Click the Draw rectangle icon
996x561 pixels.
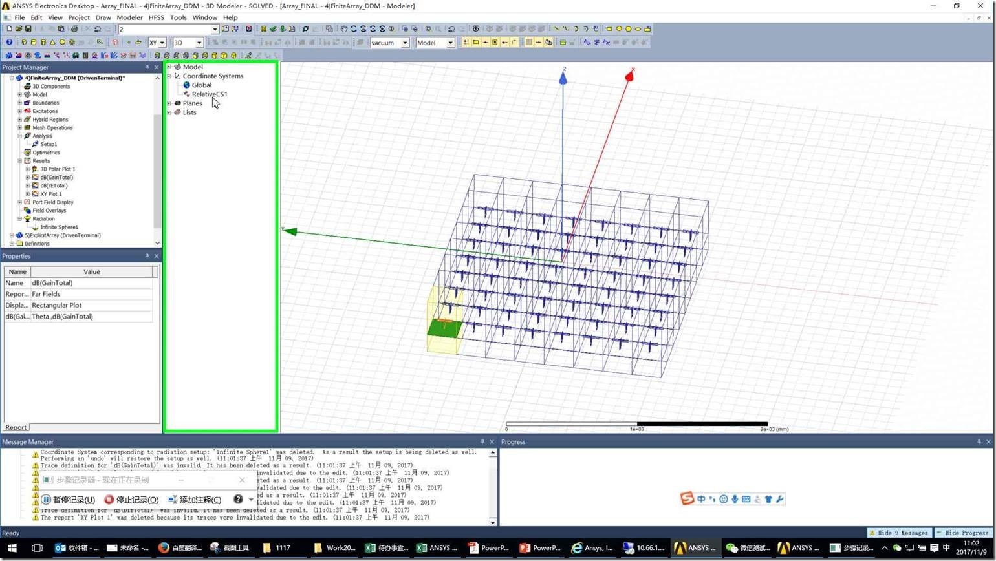(x=609, y=29)
